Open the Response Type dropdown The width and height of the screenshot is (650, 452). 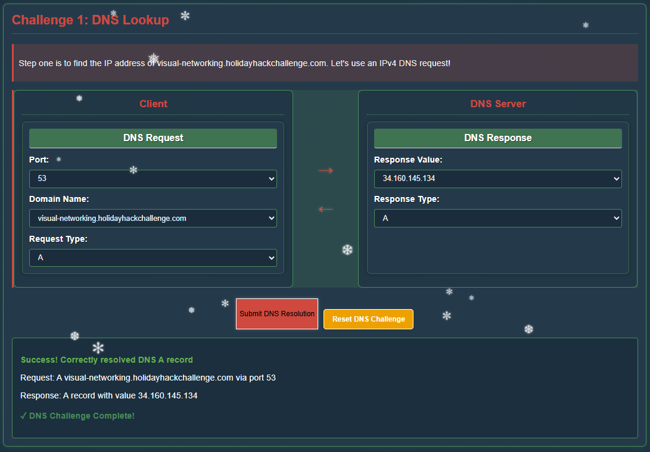coord(497,219)
